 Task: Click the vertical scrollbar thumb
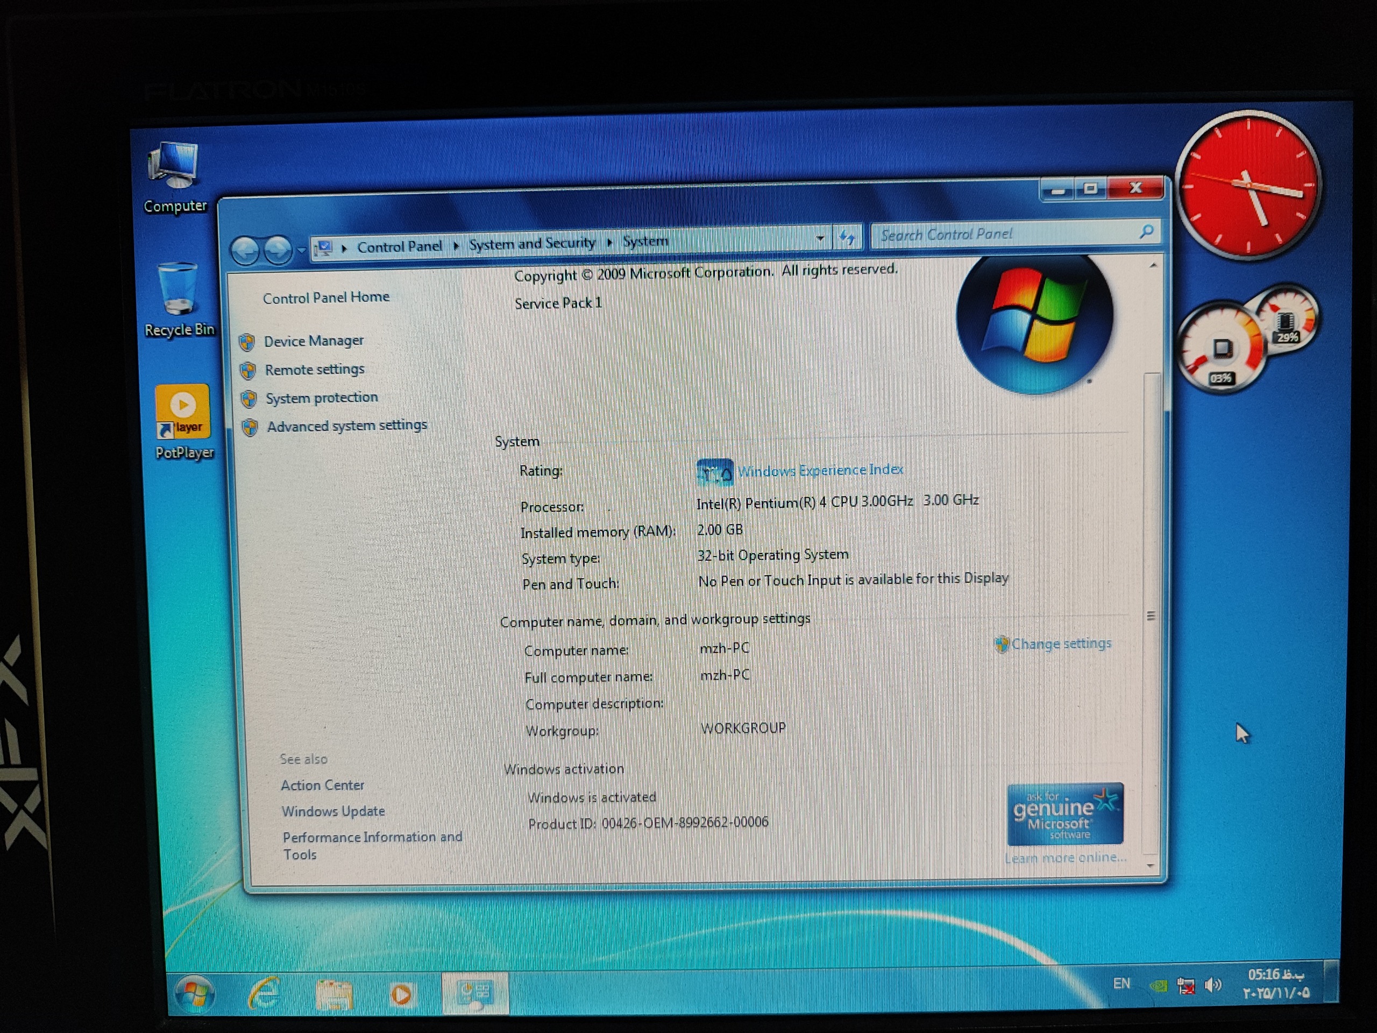[1152, 614]
